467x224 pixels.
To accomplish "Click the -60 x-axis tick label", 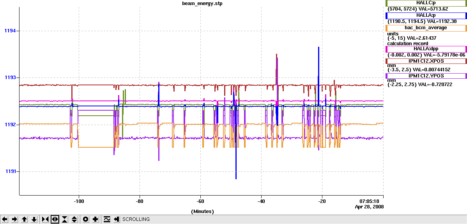I will (x=200, y=201).
